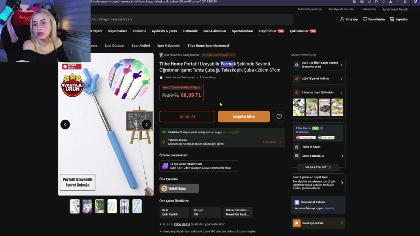
Task: Show next product image arrow
Action: (x=146, y=124)
